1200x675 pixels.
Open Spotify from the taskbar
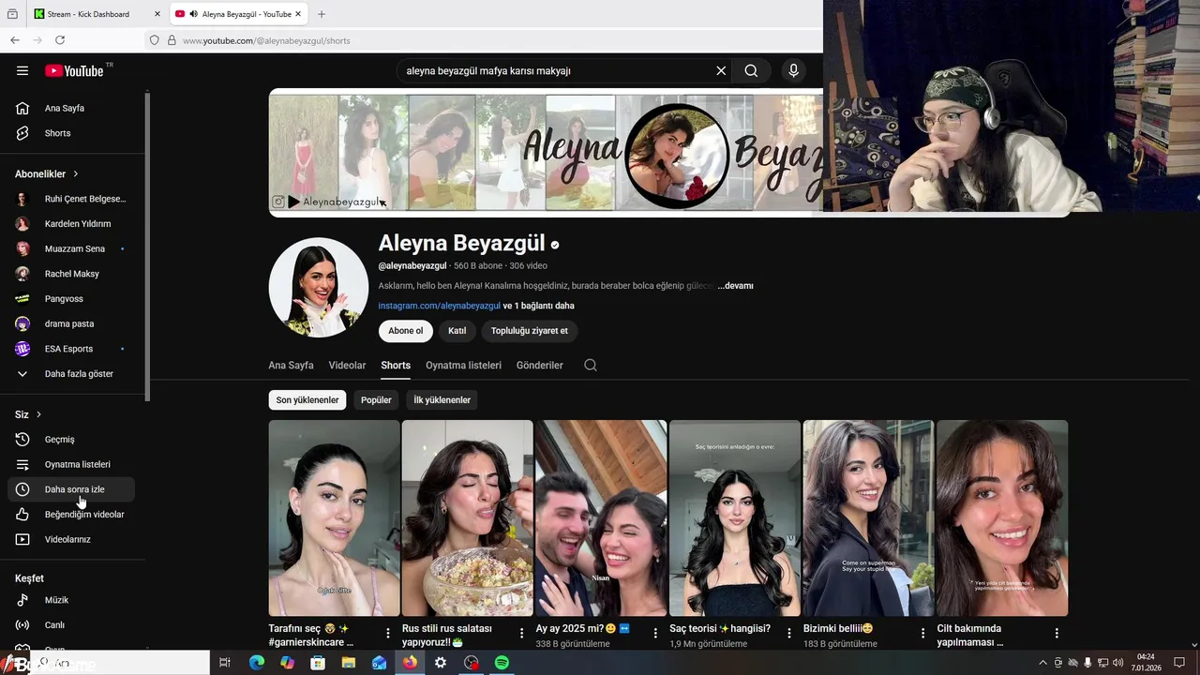pyautogui.click(x=502, y=663)
